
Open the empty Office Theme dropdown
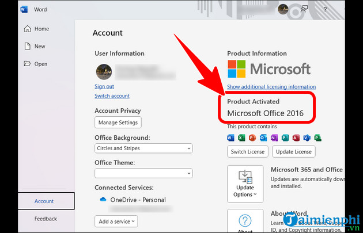pyautogui.click(x=143, y=173)
